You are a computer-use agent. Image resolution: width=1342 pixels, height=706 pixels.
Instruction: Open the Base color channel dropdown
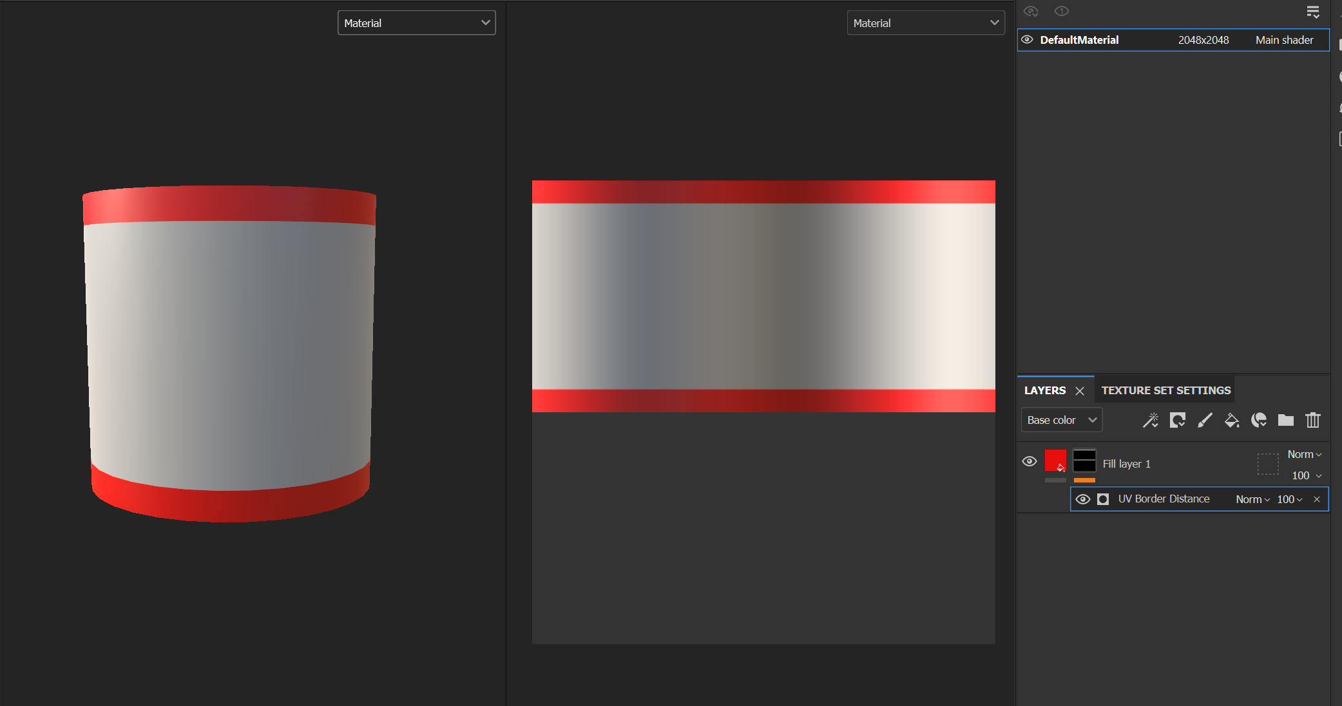click(1061, 420)
